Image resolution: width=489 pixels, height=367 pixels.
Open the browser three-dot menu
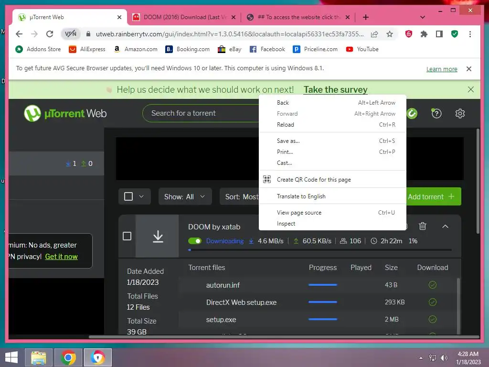(x=470, y=34)
